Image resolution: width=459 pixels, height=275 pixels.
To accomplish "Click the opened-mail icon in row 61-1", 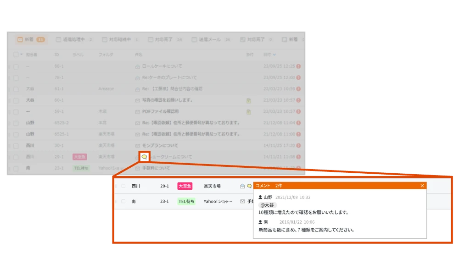I will click(x=138, y=89).
